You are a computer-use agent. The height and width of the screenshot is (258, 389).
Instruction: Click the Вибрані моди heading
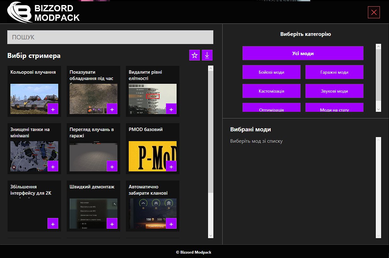click(251, 129)
